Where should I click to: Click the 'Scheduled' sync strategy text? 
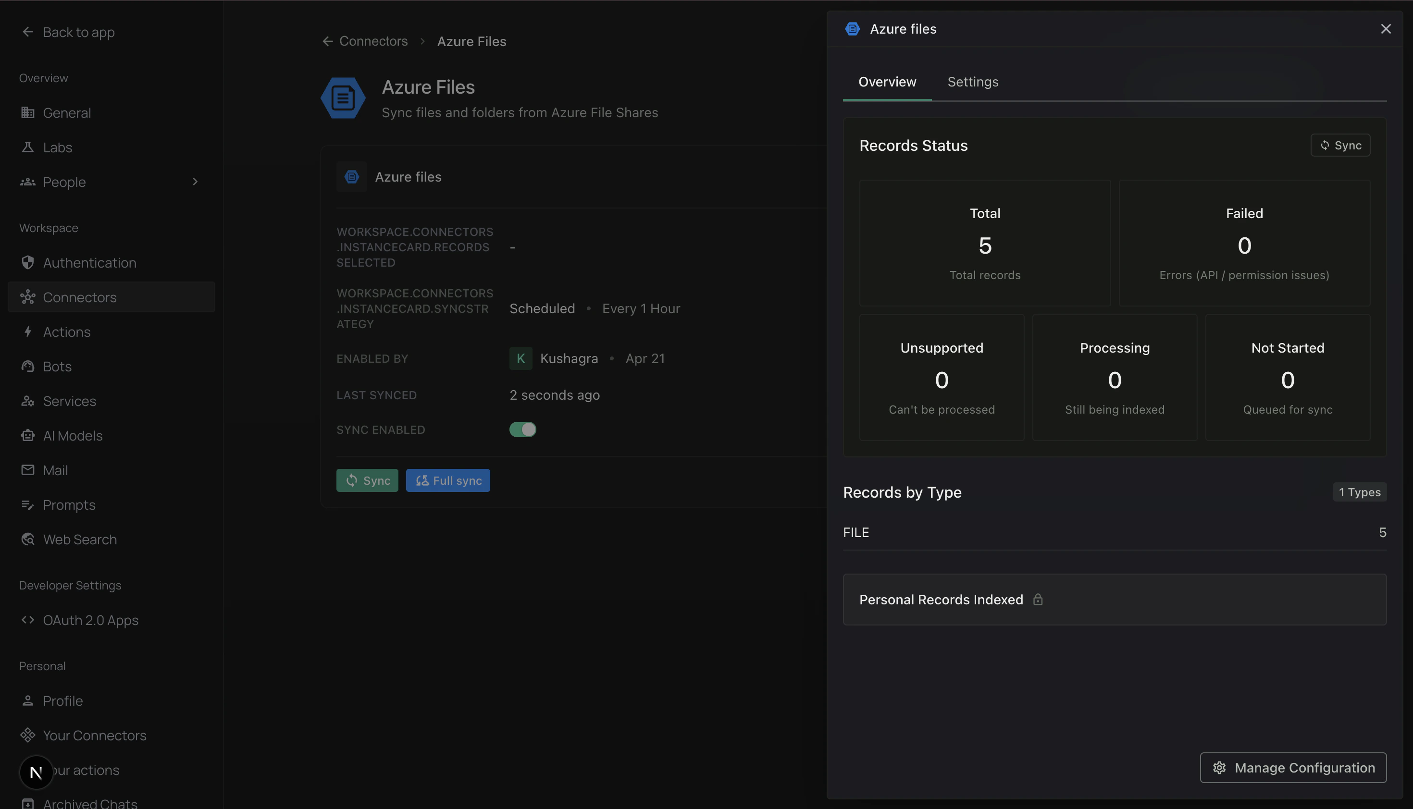[x=542, y=308]
